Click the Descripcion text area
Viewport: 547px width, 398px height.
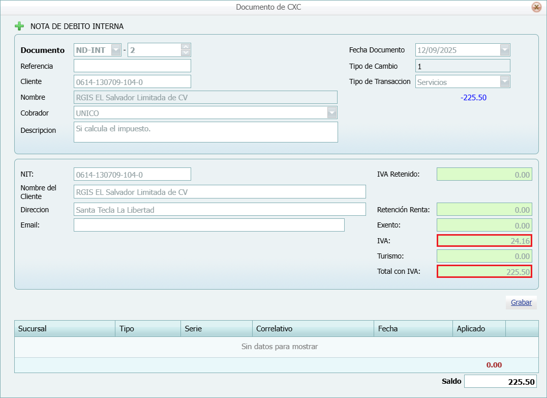(x=205, y=132)
